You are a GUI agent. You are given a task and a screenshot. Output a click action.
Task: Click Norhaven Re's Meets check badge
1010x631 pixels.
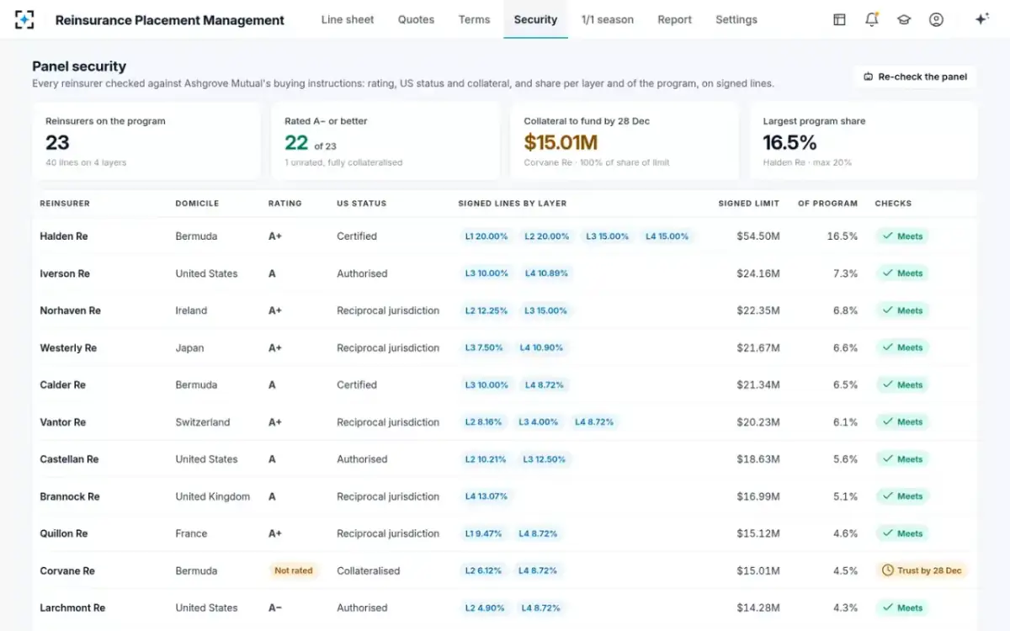(x=902, y=310)
